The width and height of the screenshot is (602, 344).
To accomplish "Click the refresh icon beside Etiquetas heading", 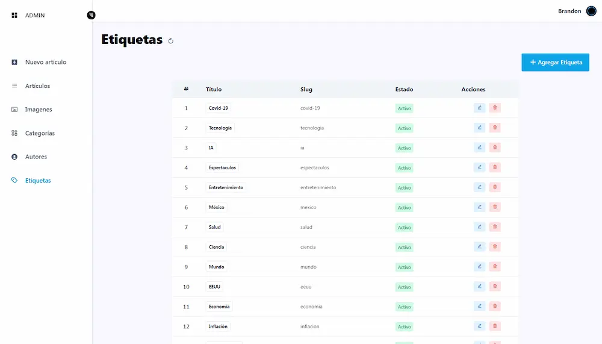I will (x=171, y=41).
